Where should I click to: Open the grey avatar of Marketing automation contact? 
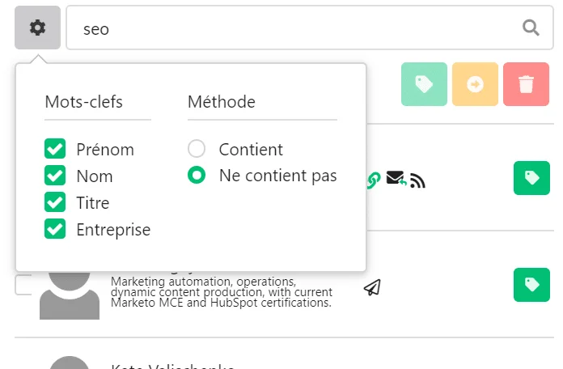click(70, 295)
